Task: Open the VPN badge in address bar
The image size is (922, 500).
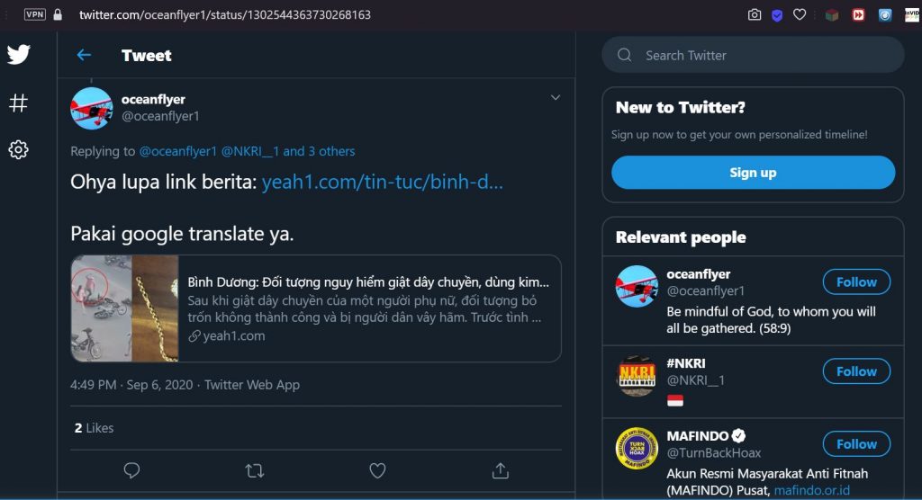Action: click(35, 14)
